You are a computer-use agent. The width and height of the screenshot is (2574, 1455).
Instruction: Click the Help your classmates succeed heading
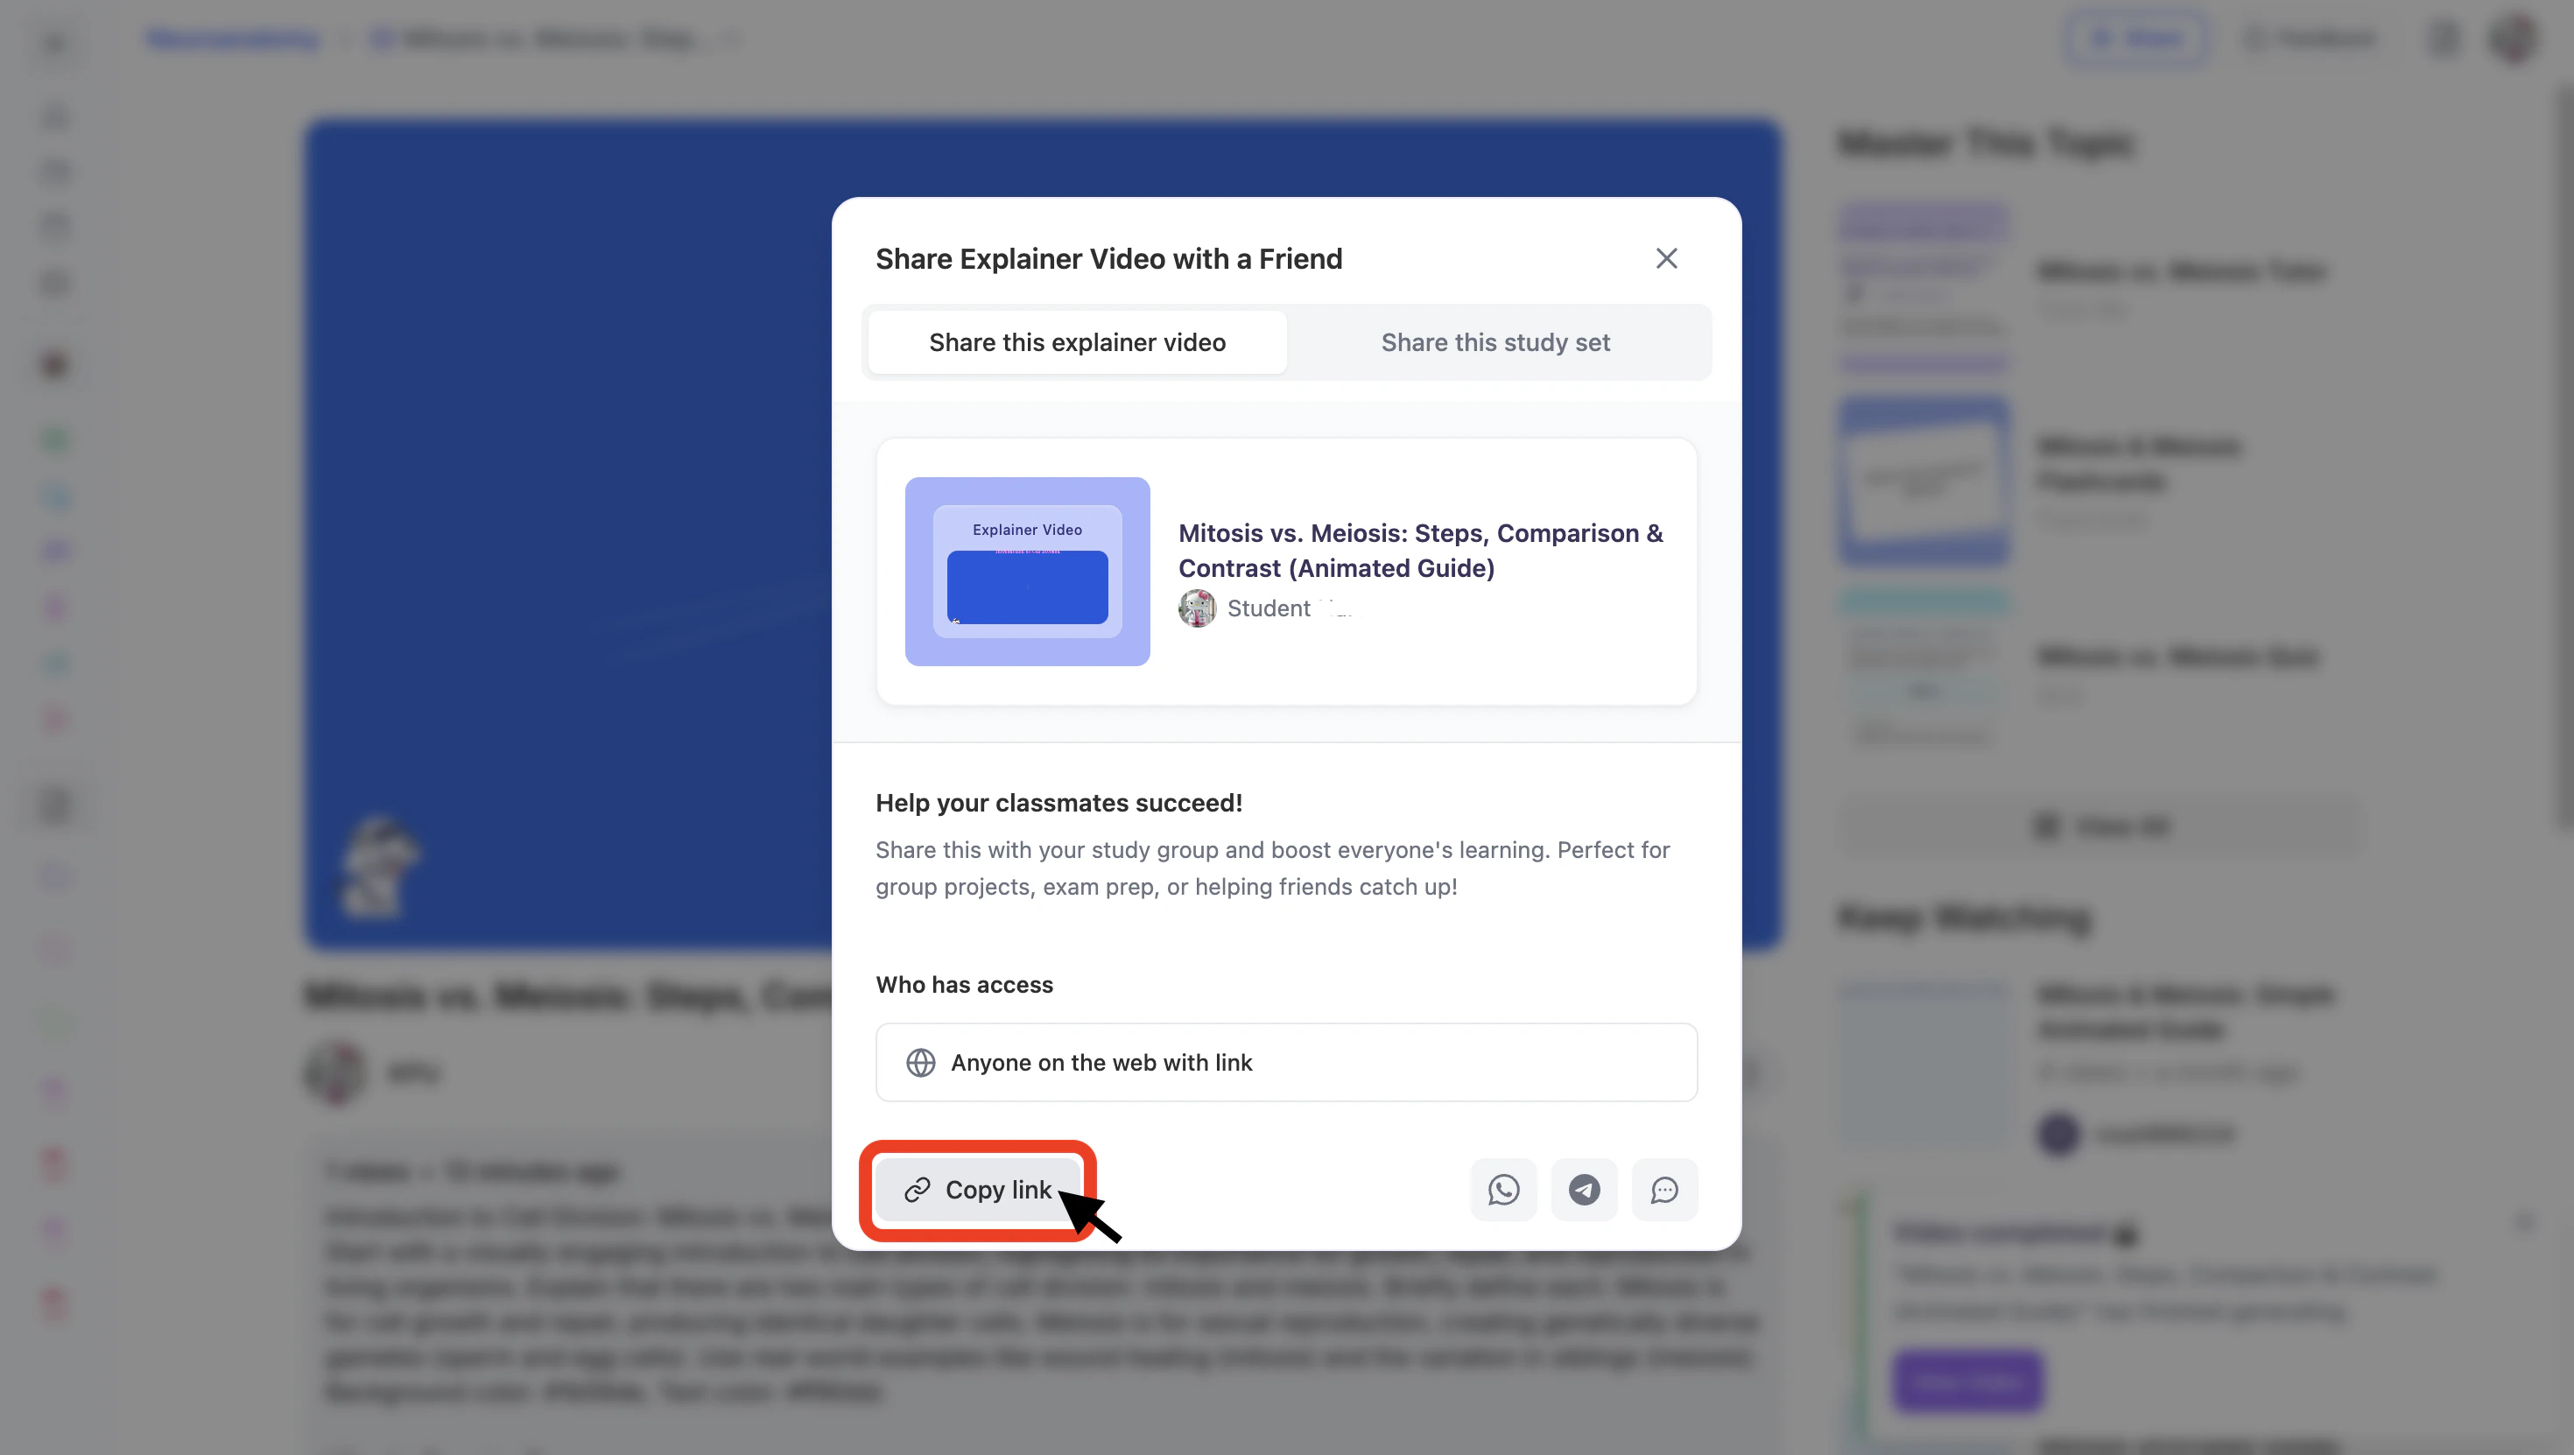pyautogui.click(x=1059, y=803)
